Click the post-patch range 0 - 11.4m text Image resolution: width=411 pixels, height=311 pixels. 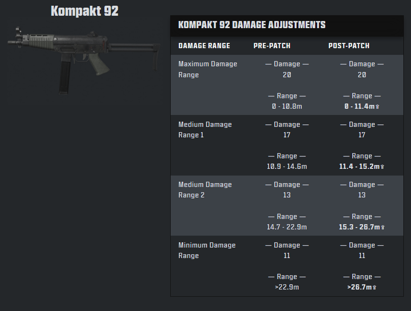point(360,106)
